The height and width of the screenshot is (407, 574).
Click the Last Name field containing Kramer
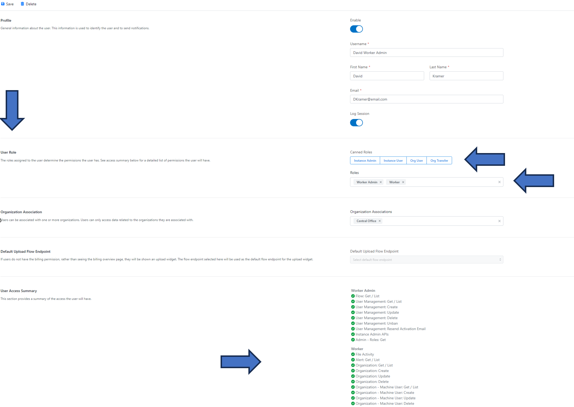[466, 76]
